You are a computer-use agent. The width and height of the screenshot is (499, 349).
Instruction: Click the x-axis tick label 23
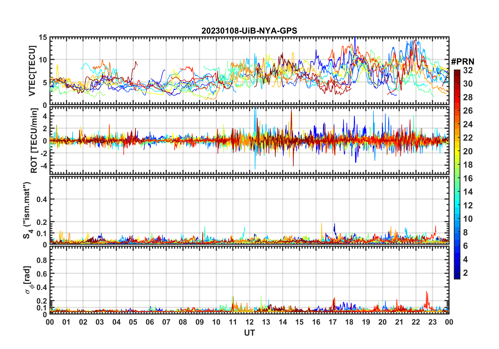pos(432,322)
